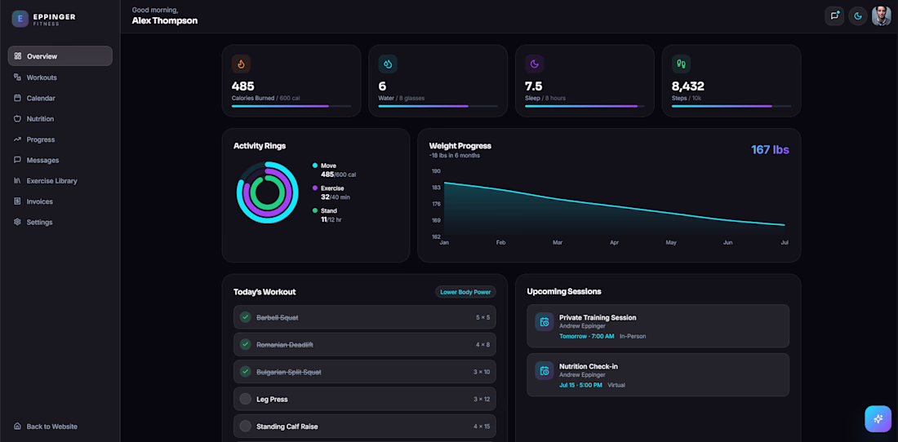Viewport: 898px width, 442px height.
Task: Click the green Stand legend dot
Action: pos(315,210)
